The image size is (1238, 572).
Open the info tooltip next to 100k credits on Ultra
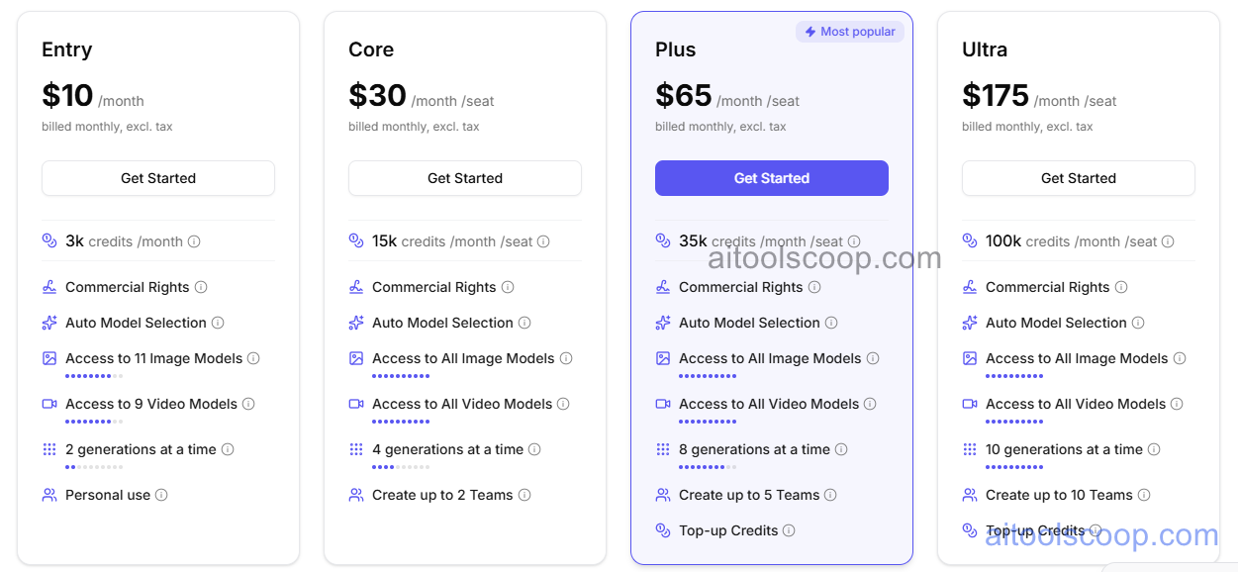[1168, 240]
